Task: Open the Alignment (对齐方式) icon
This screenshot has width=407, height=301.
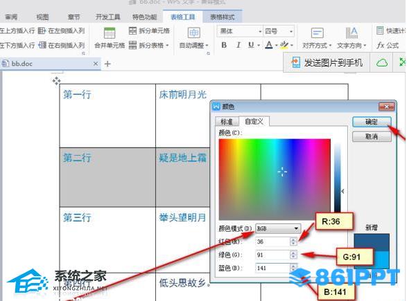Action: coord(317,33)
